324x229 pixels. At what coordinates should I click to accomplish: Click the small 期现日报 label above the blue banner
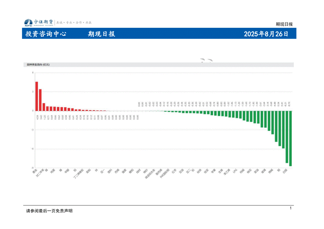click(x=284, y=24)
